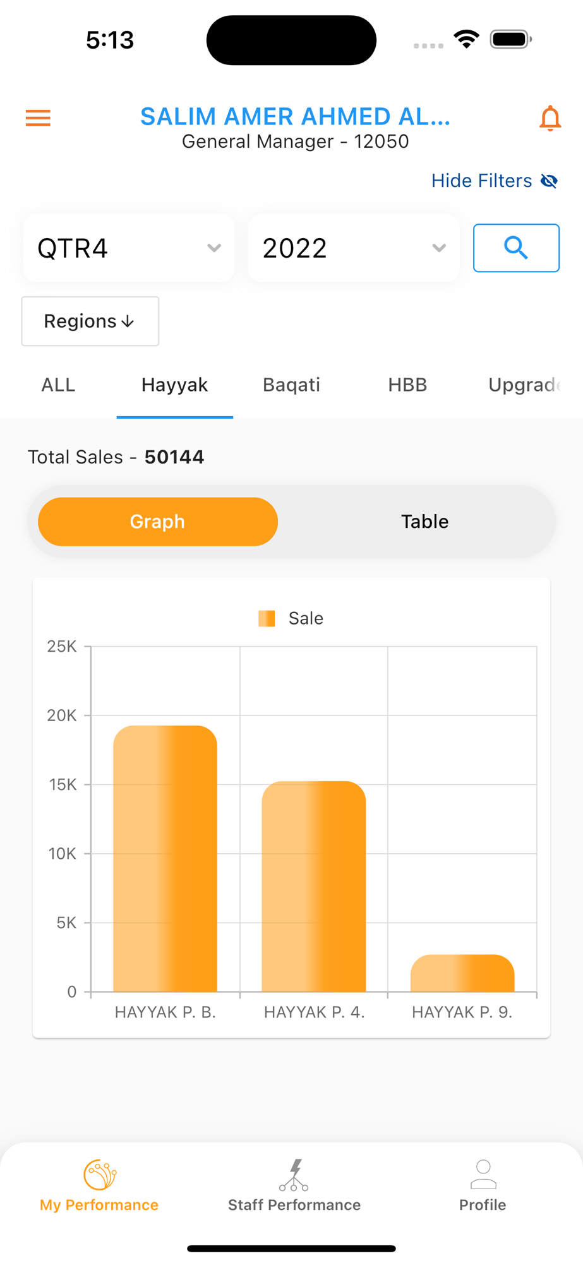The height and width of the screenshot is (1263, 583).
Task: Toggle the Sale legend swatch
Action: (x=267, y=618)
